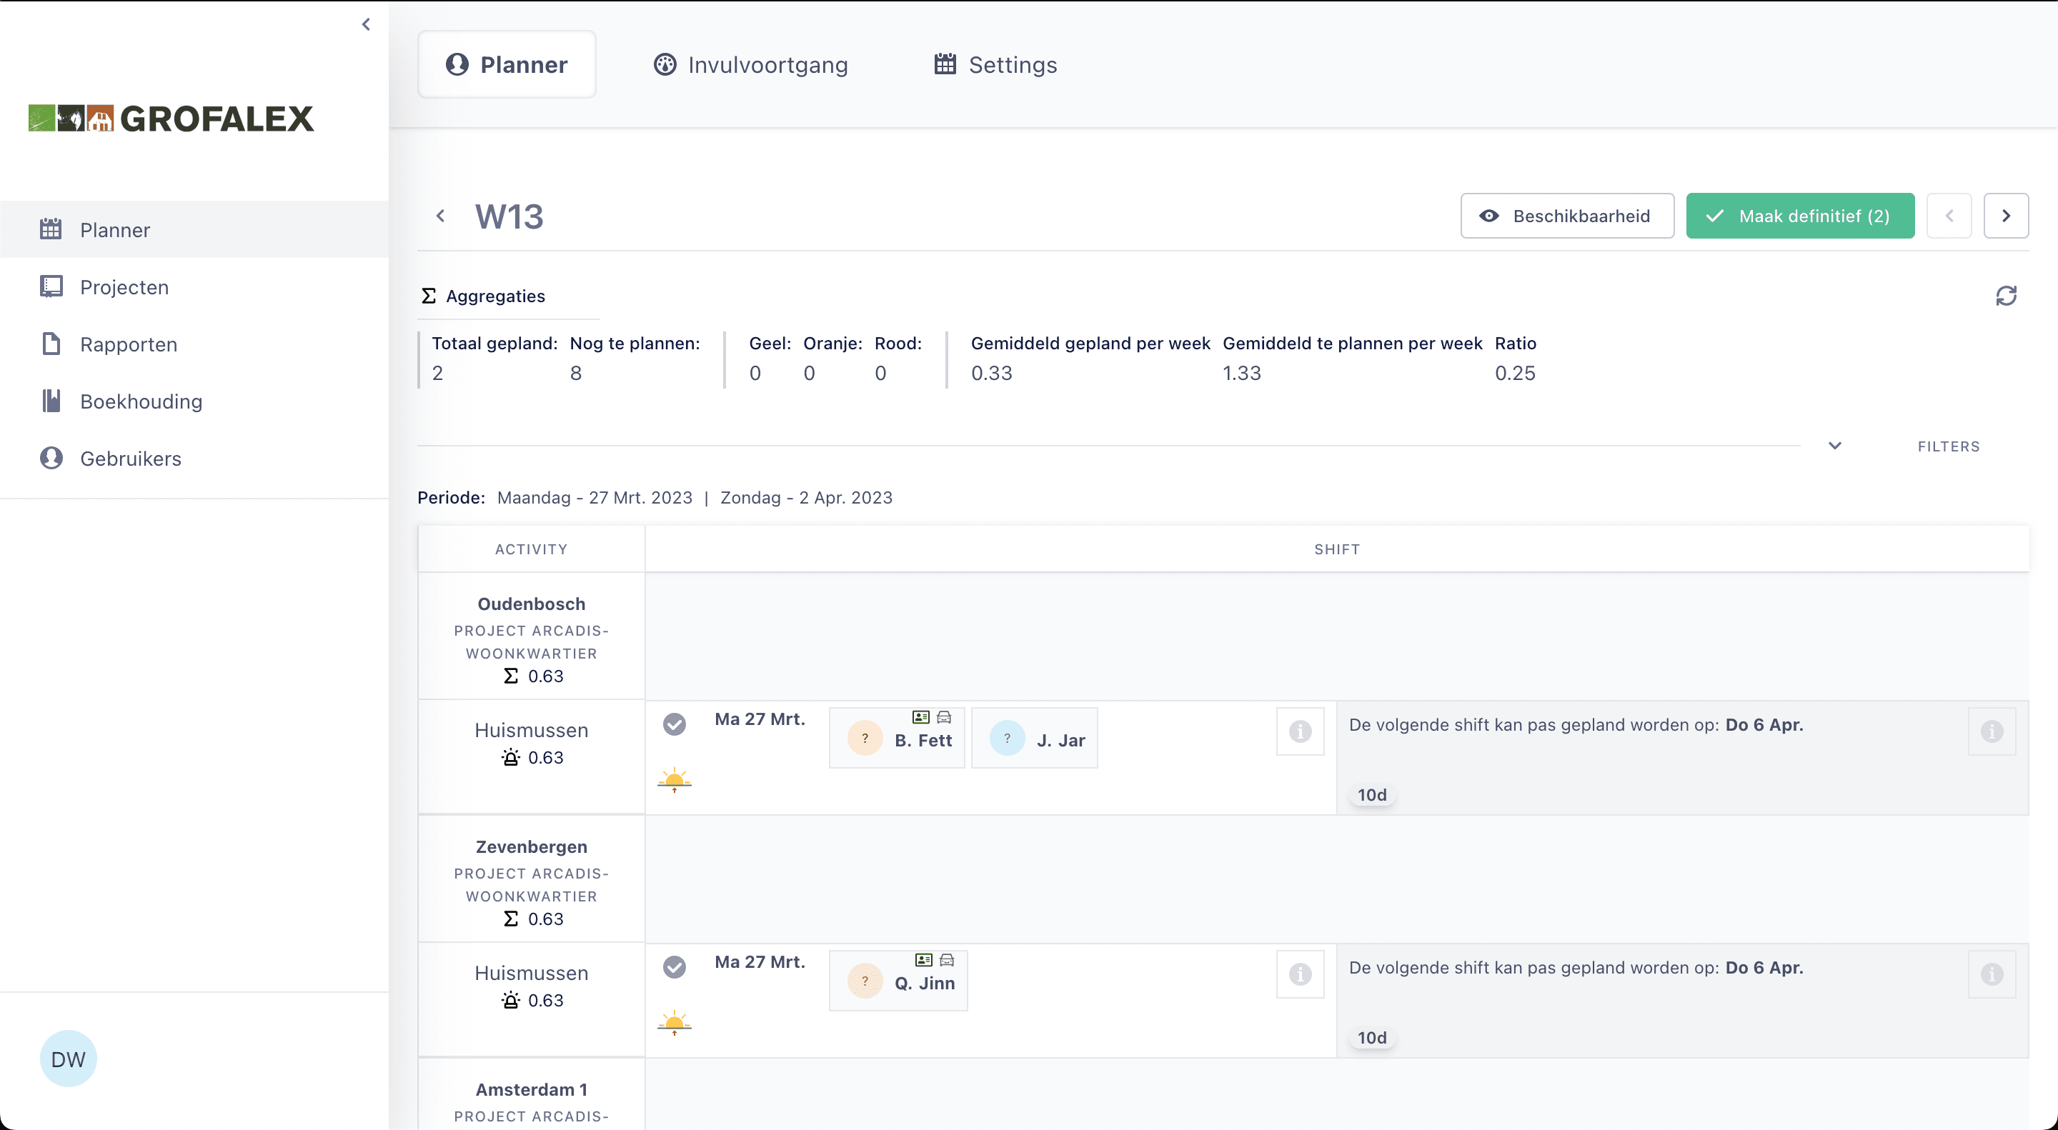The width and height of the screenshot is (2058, 1130).
Task: Click the 10d badge in Oudenbosch row
Action: click(1372, 794)
